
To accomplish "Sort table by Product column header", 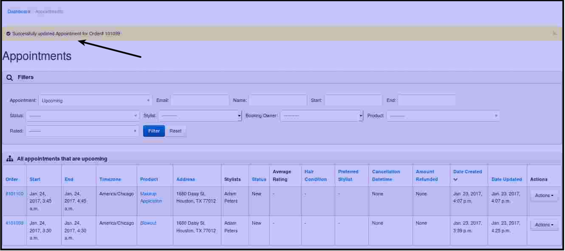I will 149,179.
